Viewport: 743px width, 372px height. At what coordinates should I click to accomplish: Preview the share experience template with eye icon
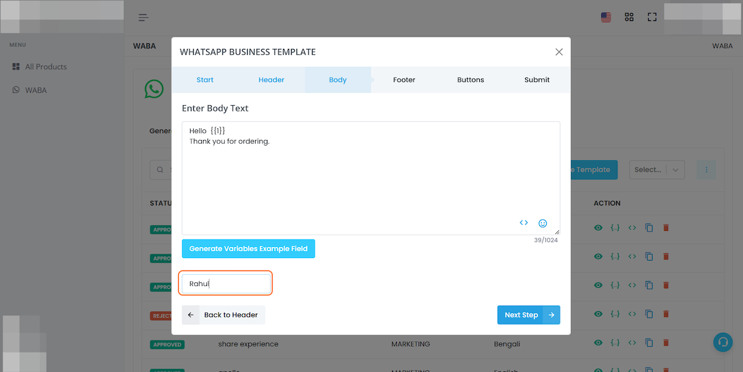coord(598,342)
